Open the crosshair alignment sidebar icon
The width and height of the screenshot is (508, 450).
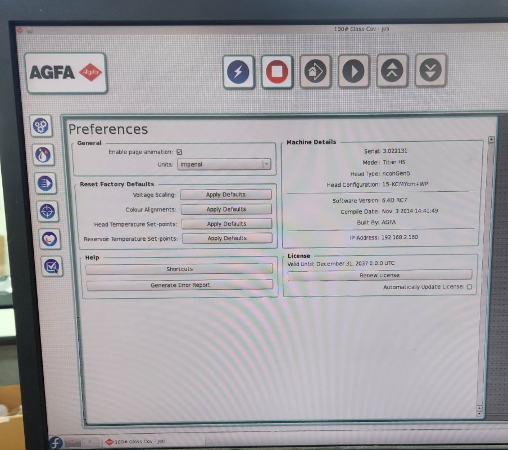click(x=48, y=211)
